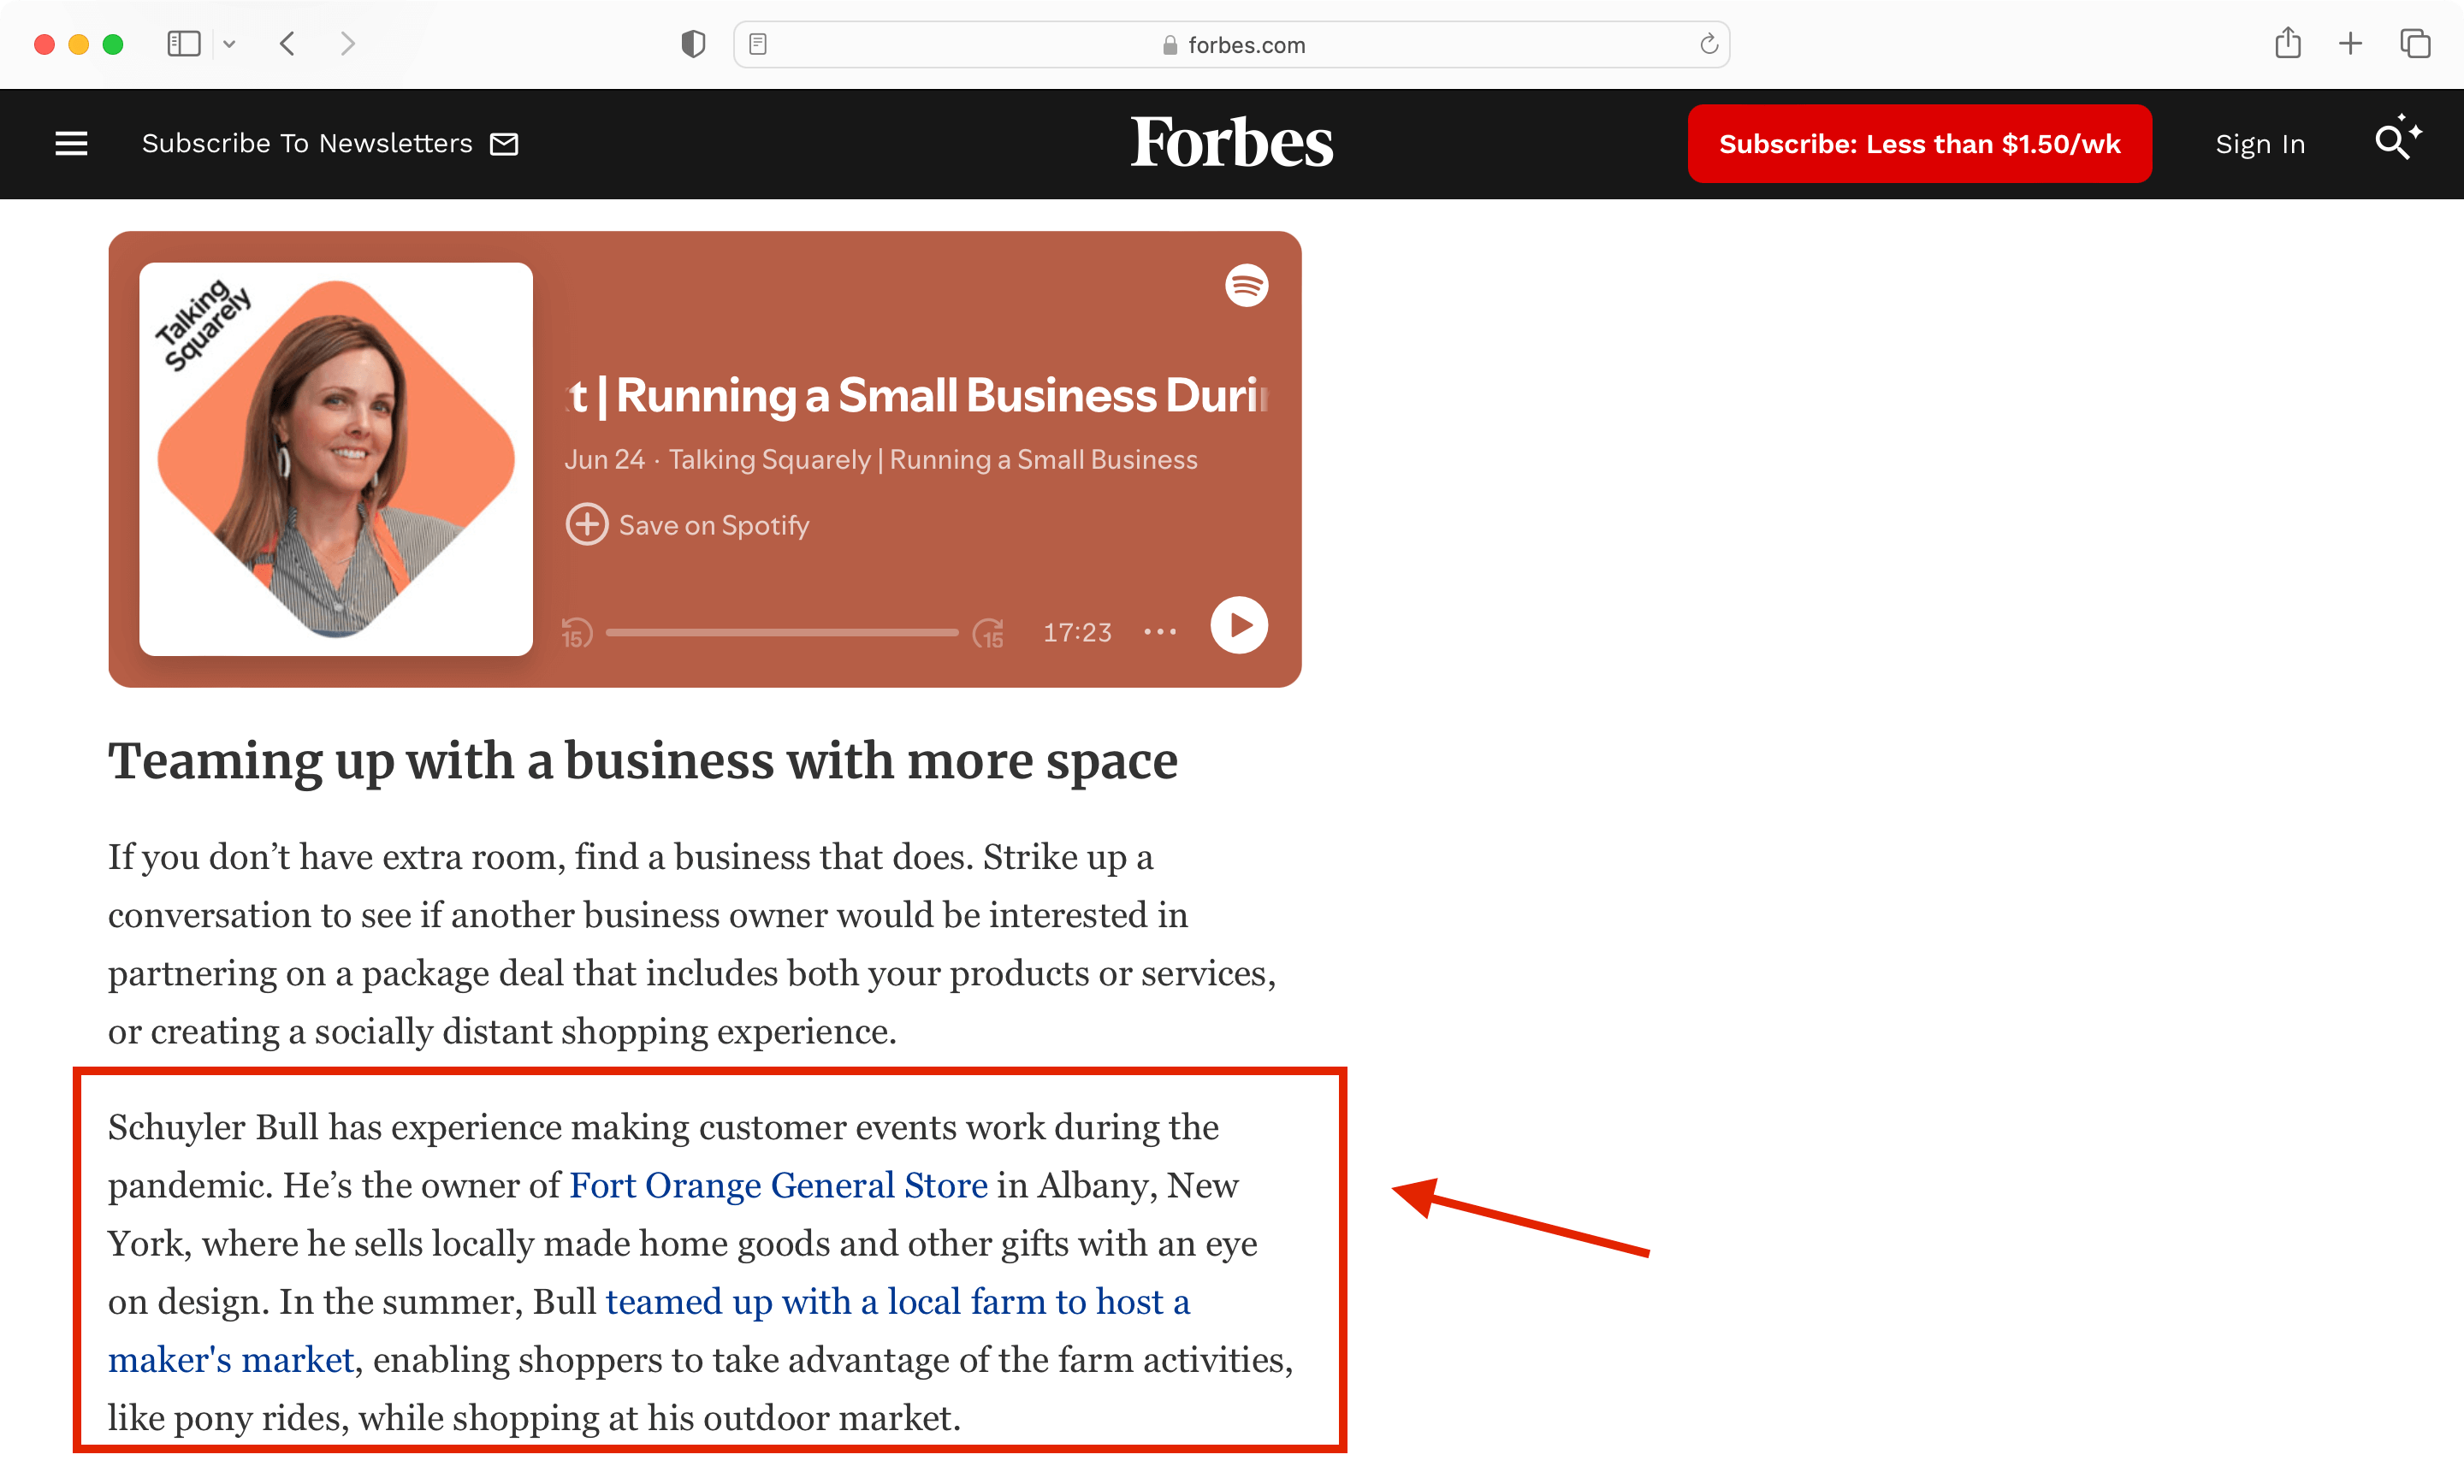Click the Forbes search icon
This screenshot has height=1484, width=2464.
pos(2394,142)
